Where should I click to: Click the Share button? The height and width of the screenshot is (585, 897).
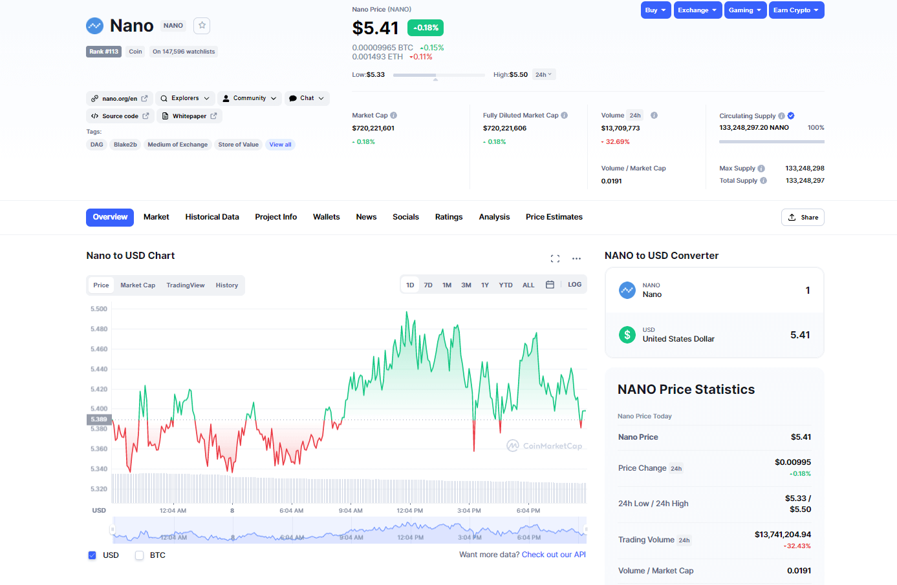pyautogui.click(x=803, y=218)
